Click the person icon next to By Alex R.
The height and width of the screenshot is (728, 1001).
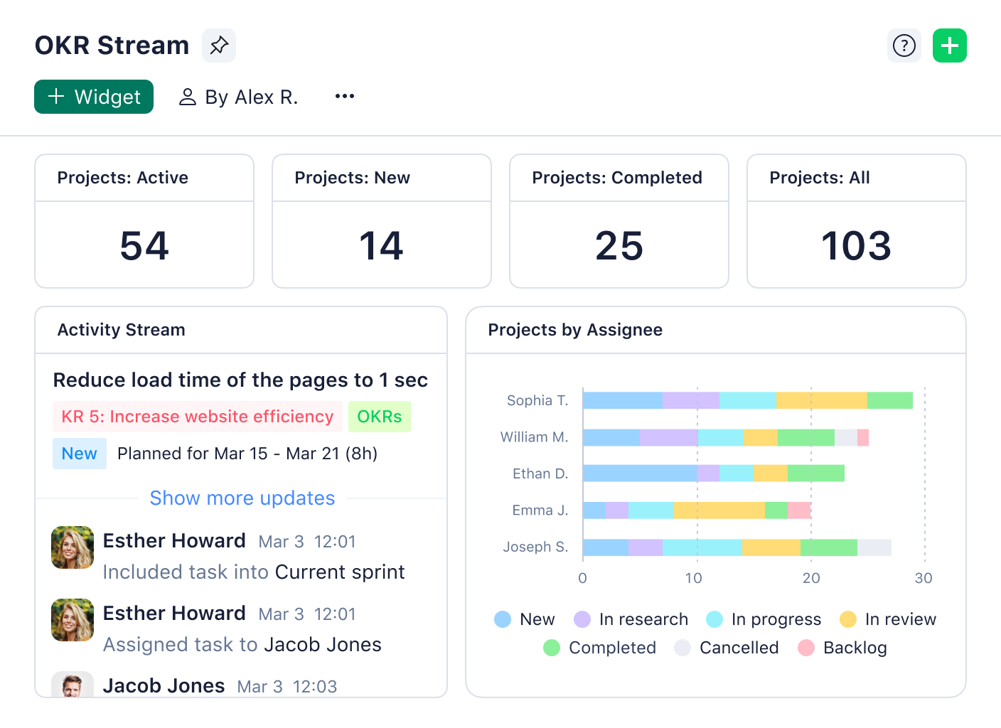point(188,97)
